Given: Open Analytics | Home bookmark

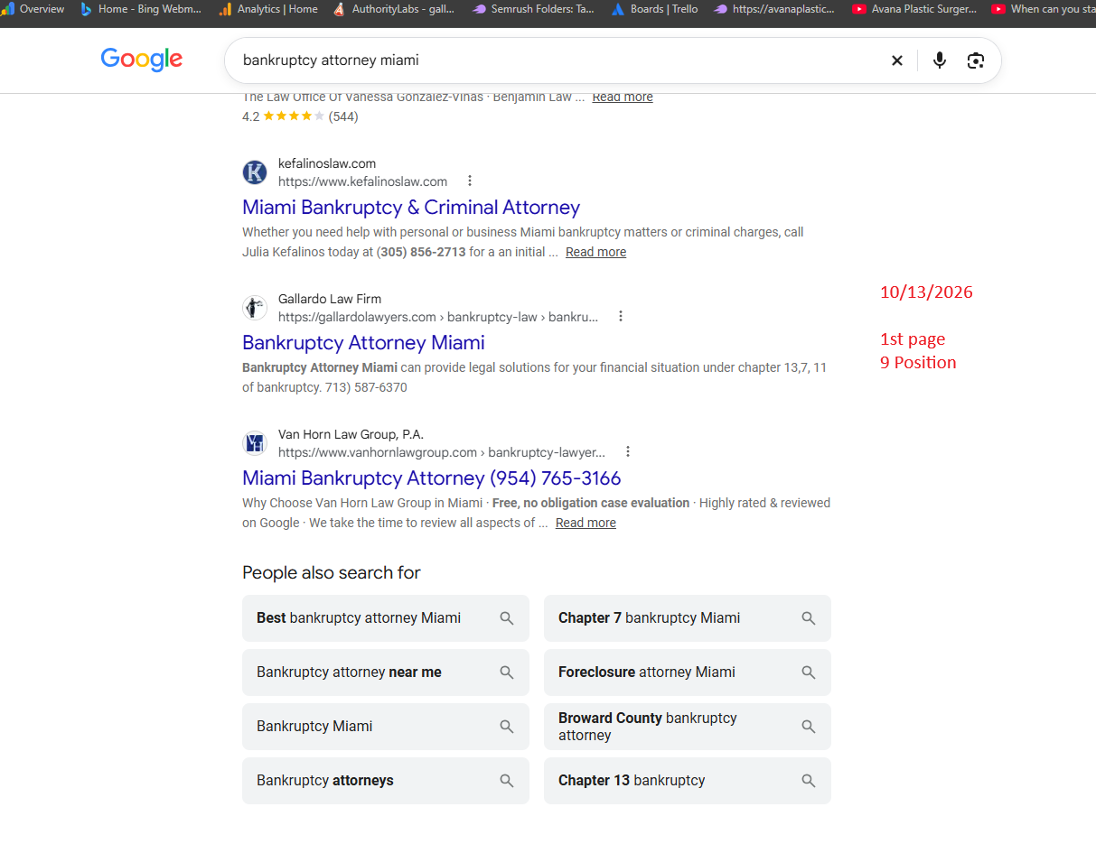Looking at the screenshot, I should [268, 9].
